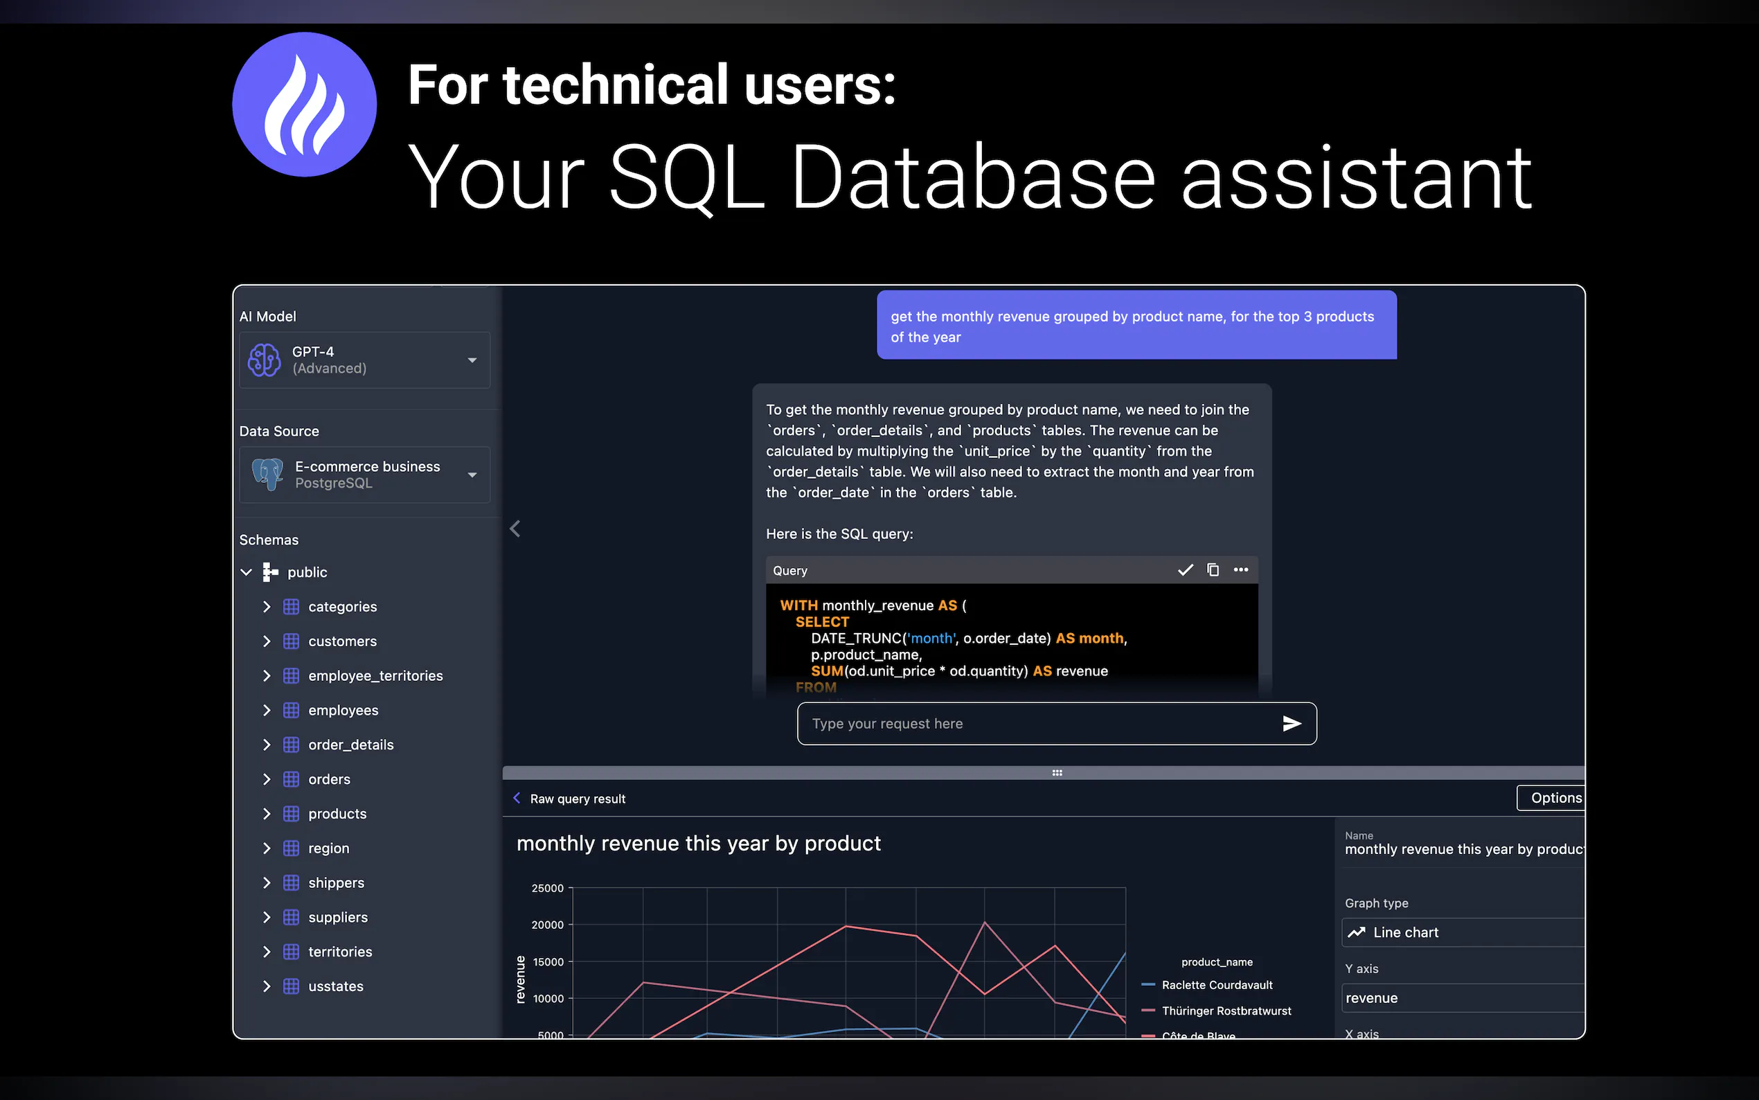The width and height of the screenshot is (1759, 1100).
Task: Collapse the sidebar with left chevron
Action: 515,529
